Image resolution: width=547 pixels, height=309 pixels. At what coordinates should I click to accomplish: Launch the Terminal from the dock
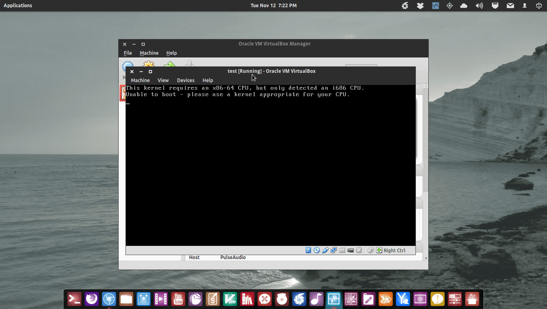click(74, 299)
